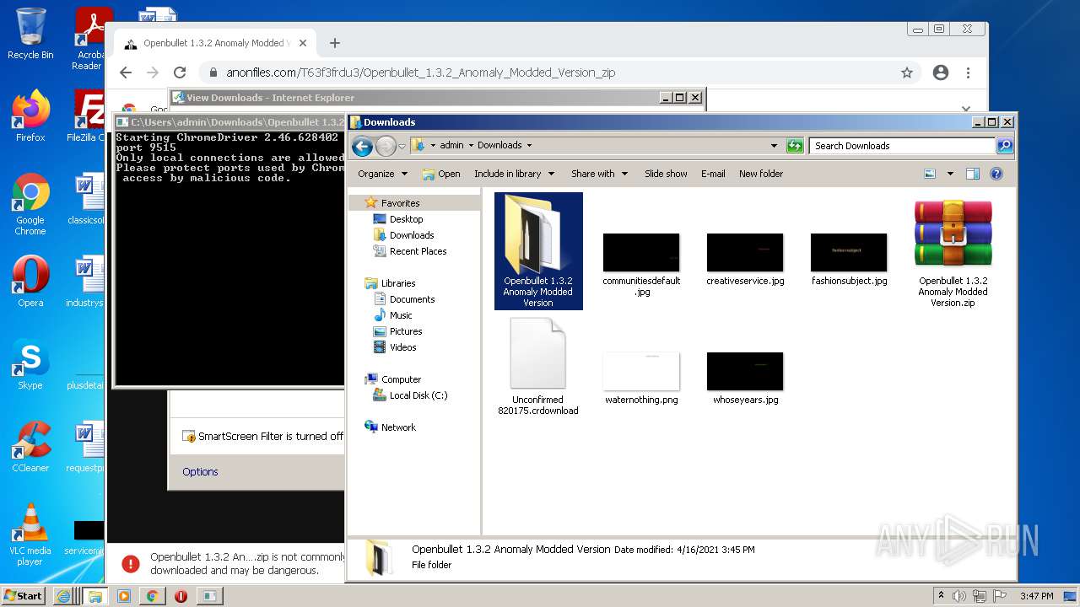
Task: Click New folder toolbar button
Action: coord(761,174)
